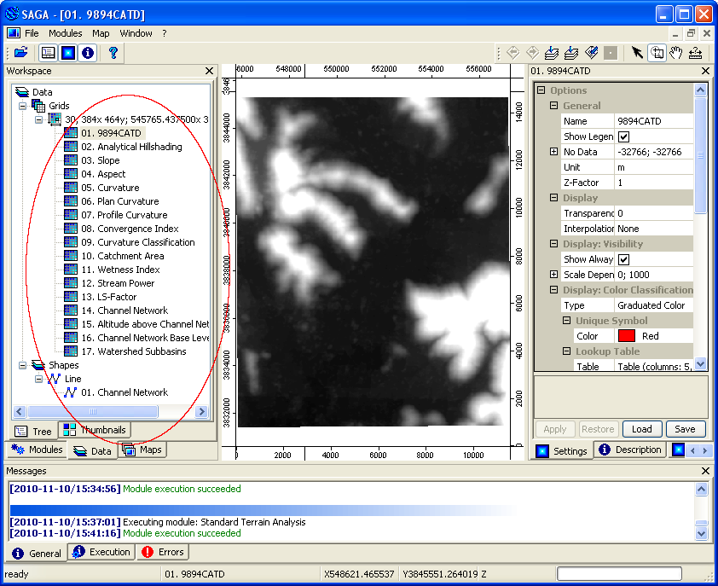This screenshot has width=718, height=586.
Task: Collapse the Shapes tree node
Action: click(22, 365)
